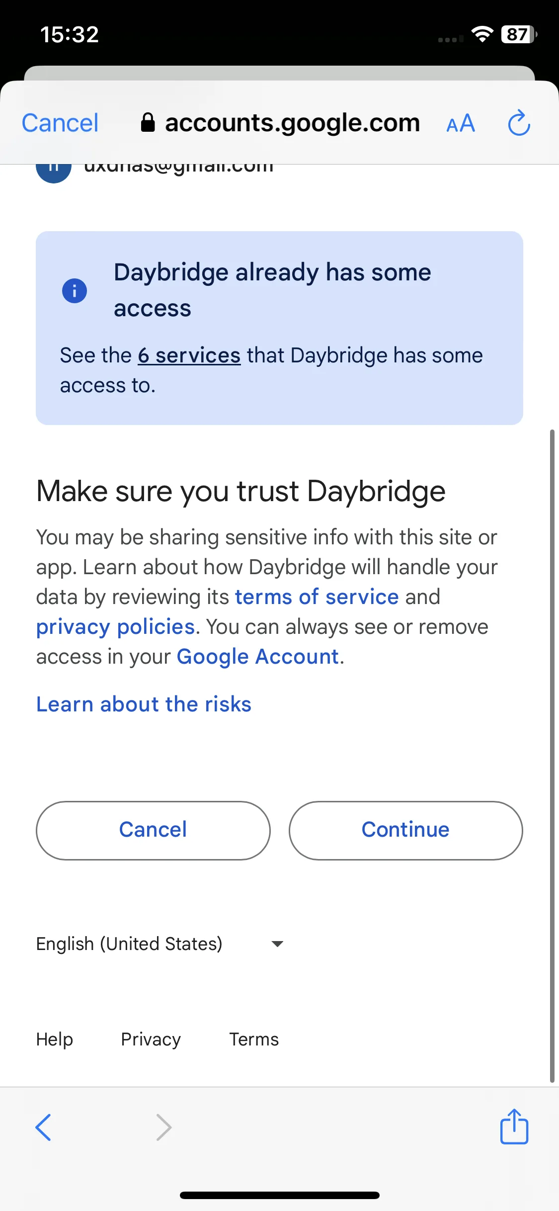Tap the Continue button
Screen dimensions: 559x1211
coord(405,830)
